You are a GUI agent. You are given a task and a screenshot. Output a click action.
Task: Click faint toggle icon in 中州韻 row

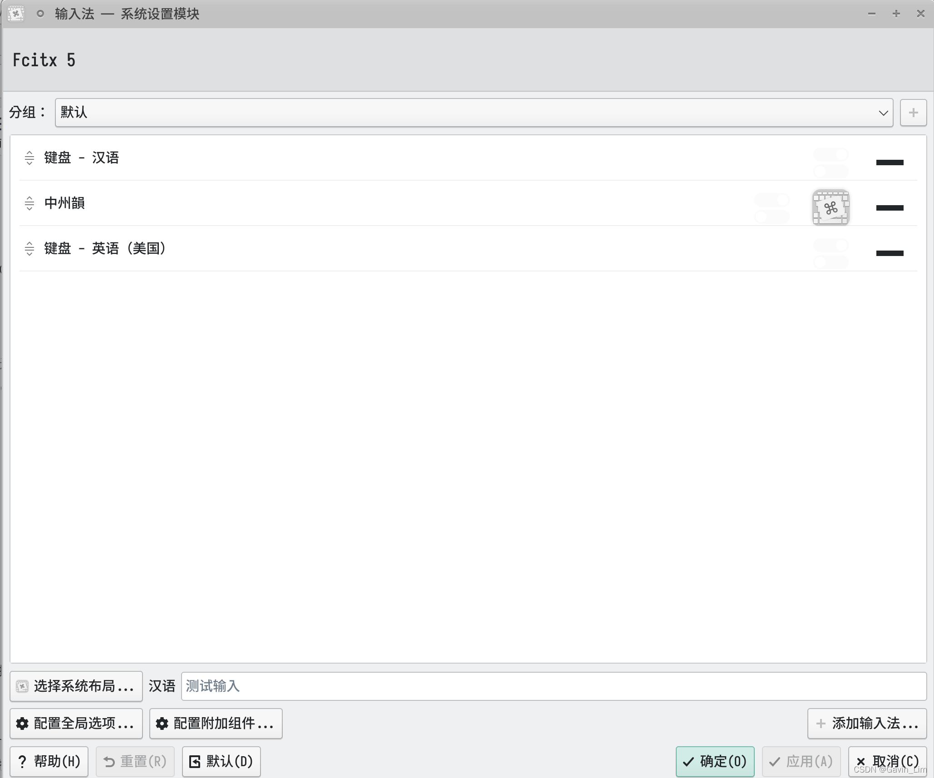click(772, 208)
